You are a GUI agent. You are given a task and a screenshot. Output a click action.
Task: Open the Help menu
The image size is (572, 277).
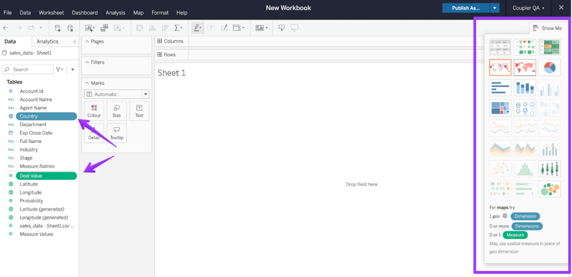[x=182, y=12]
